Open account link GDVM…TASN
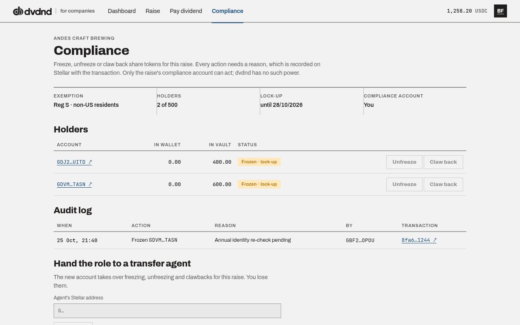520x325 pixels. (x=74, y=184)
